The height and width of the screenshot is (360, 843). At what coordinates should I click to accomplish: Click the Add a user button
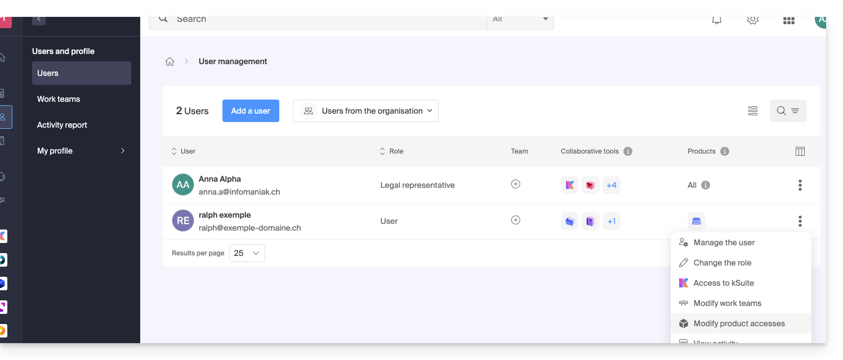[251, 111]
